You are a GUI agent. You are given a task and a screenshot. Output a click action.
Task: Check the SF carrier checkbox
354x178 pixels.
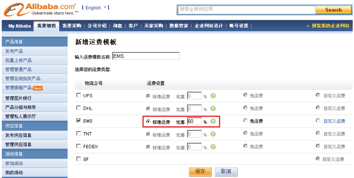click(x=79, y=159)
